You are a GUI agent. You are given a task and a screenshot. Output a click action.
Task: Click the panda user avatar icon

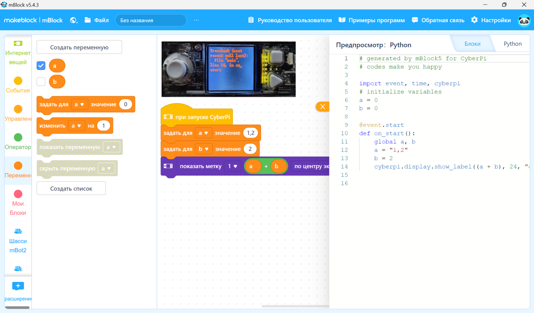pos(524,21)
